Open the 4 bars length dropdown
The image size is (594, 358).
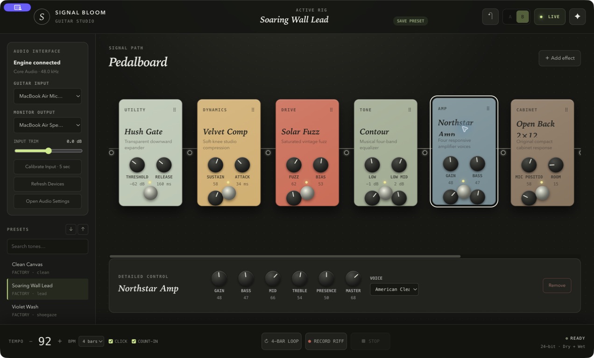[91, 341]
